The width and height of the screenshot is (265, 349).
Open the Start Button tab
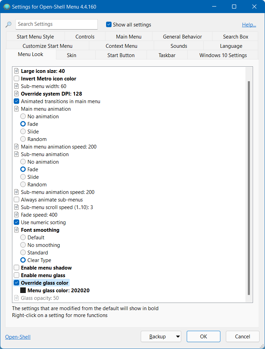(x=121, y=55)
